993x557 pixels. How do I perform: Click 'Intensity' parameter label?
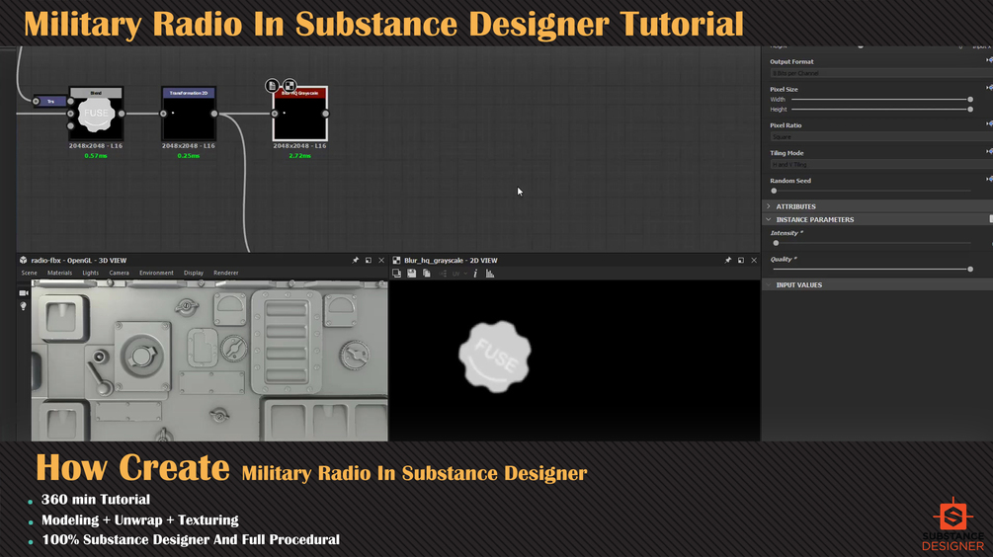(x=786, y=233)
